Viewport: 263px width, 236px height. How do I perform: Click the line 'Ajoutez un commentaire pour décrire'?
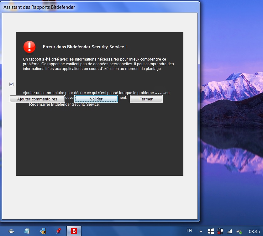click(x=97, y=93)
